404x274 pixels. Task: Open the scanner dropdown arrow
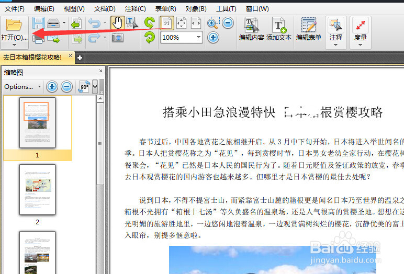coord(64,23)
